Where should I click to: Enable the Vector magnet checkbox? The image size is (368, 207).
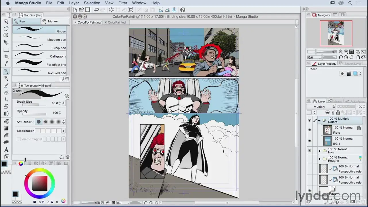click(x=19, y=139)
